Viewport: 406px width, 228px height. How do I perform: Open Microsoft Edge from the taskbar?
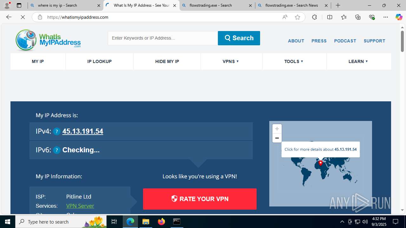130,222
